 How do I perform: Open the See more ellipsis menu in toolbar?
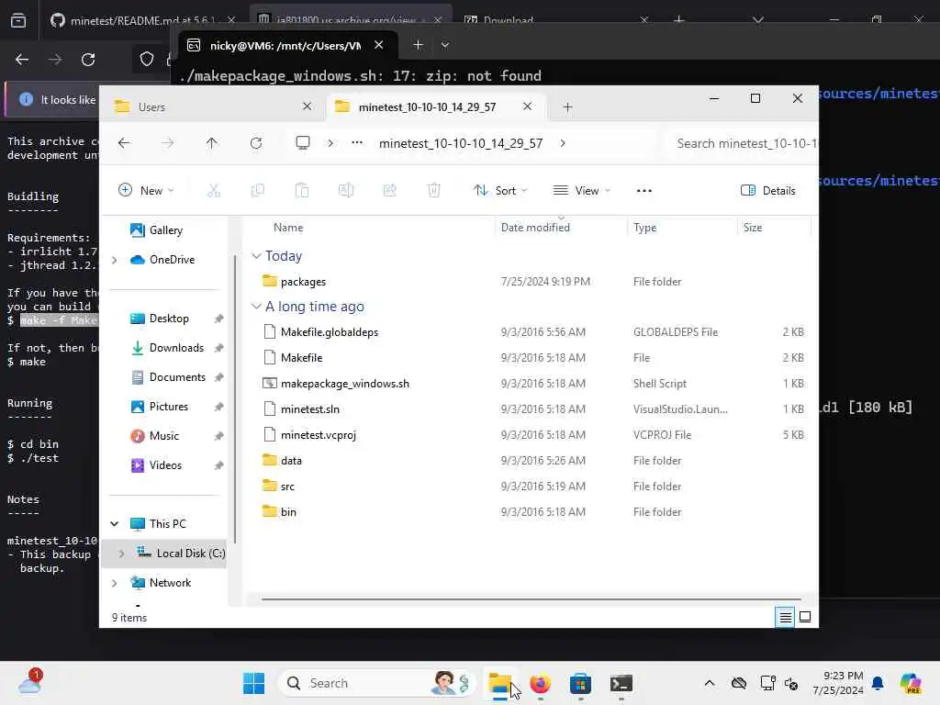click(x=643, y=191)
